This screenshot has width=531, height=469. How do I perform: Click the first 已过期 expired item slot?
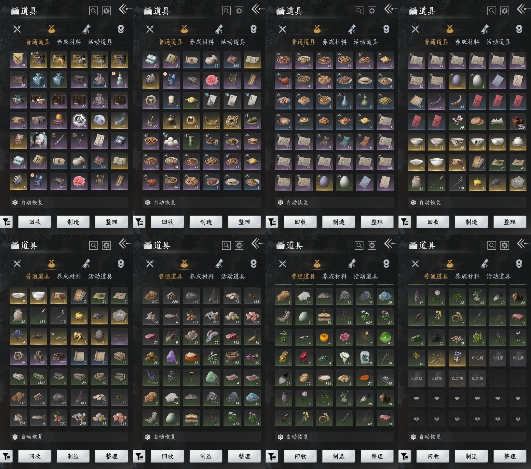pyautogui.click(x=477, y=358)
